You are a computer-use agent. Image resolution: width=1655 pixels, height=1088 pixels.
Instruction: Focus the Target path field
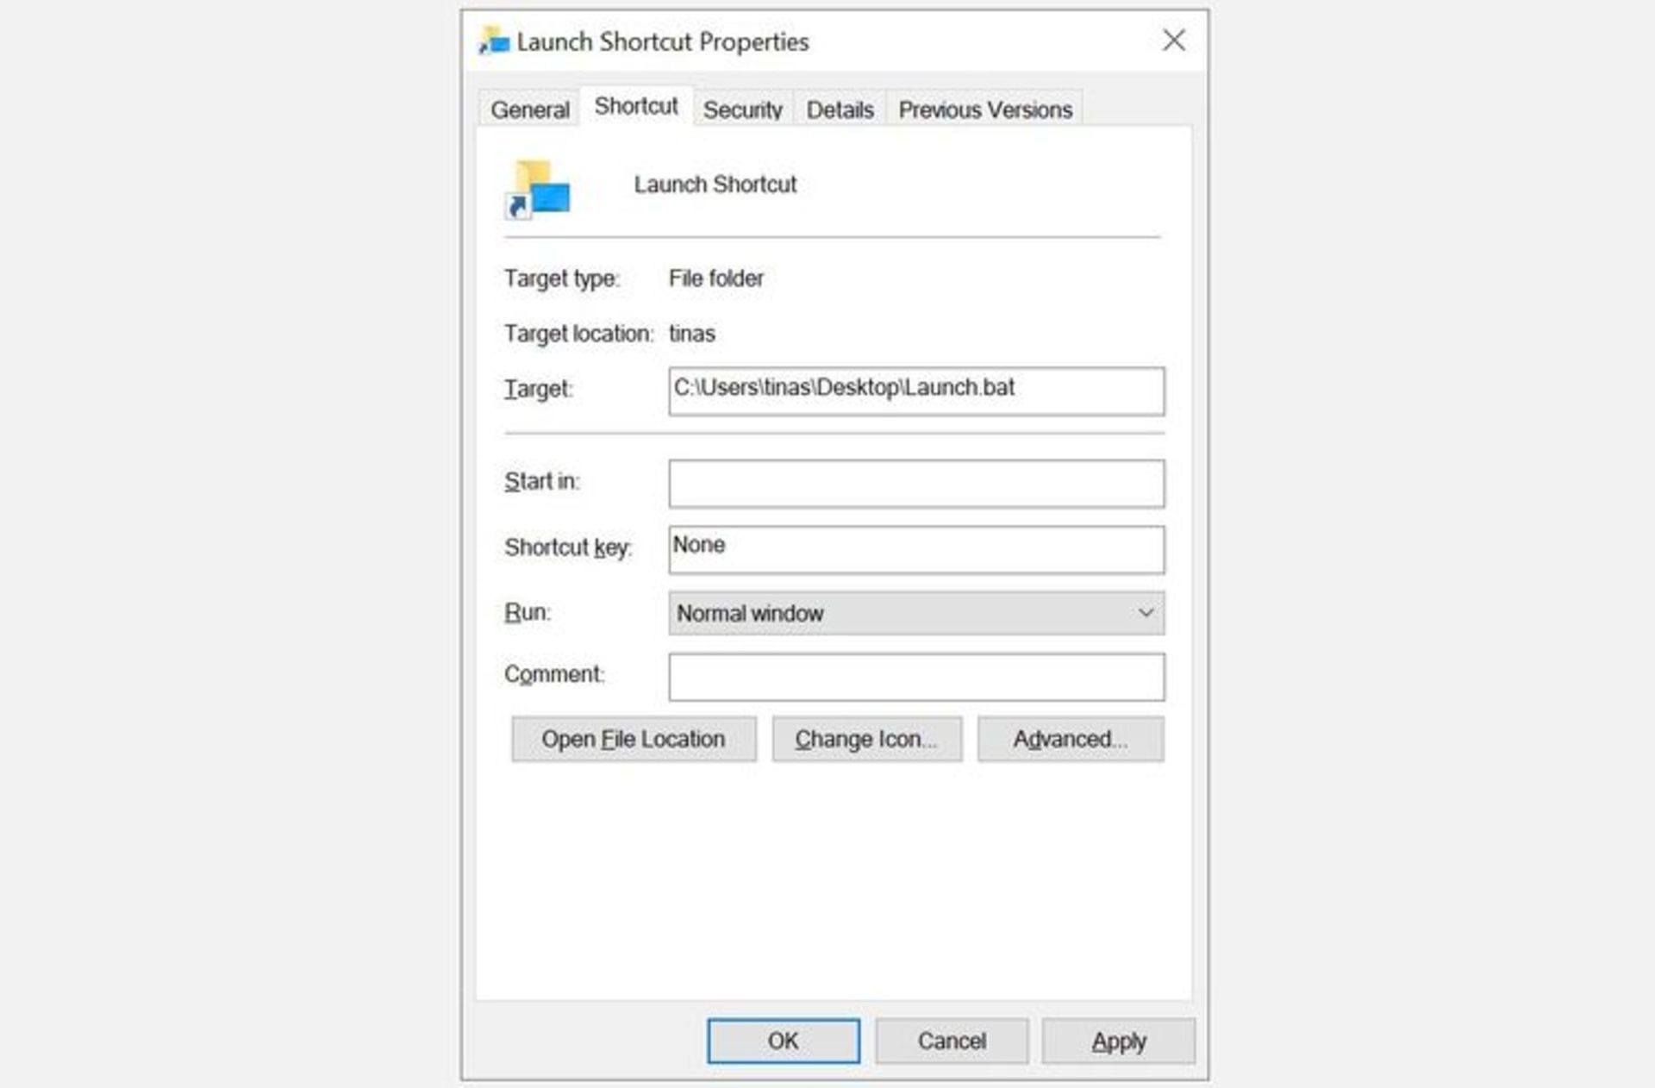915,391
